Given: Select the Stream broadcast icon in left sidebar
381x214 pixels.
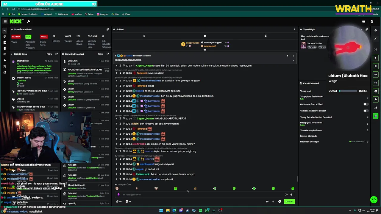Looking at the screenshot, I should (4, 31).
